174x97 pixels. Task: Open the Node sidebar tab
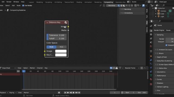click(x=147, y=11)
